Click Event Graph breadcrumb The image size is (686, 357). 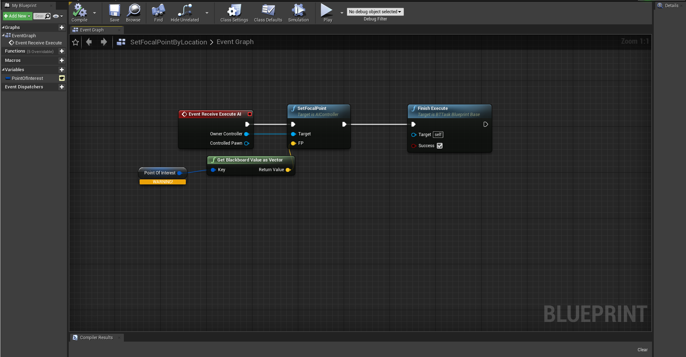click(x=235, y=42)
